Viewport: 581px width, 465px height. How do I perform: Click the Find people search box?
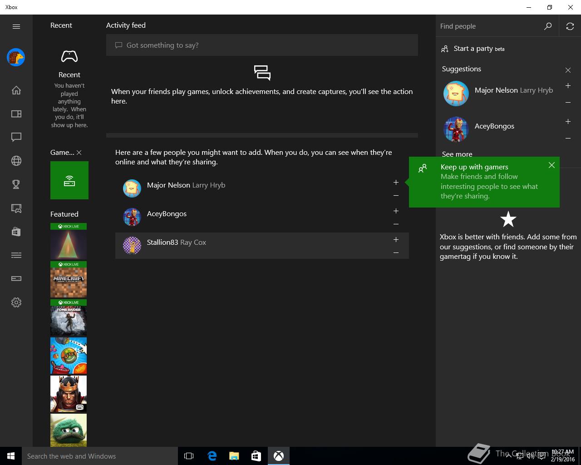click(x=488, y=26)
